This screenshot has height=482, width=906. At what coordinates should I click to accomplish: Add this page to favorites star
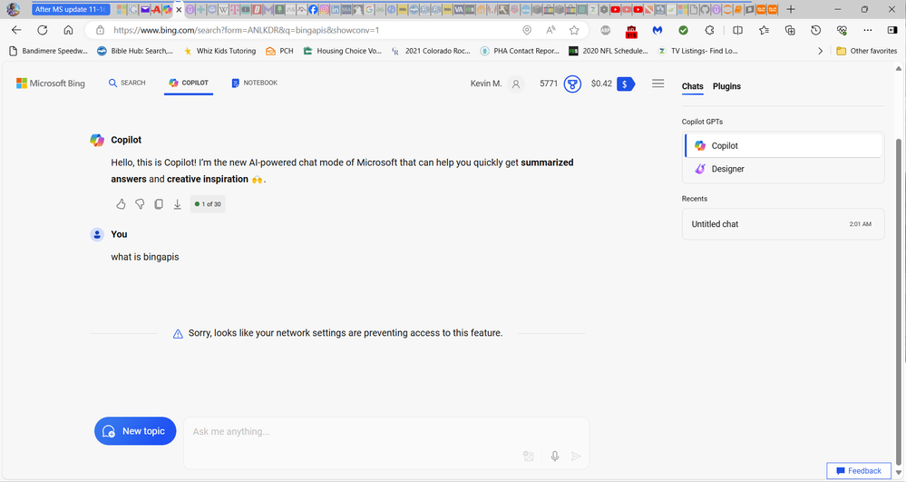coord(574,30)
